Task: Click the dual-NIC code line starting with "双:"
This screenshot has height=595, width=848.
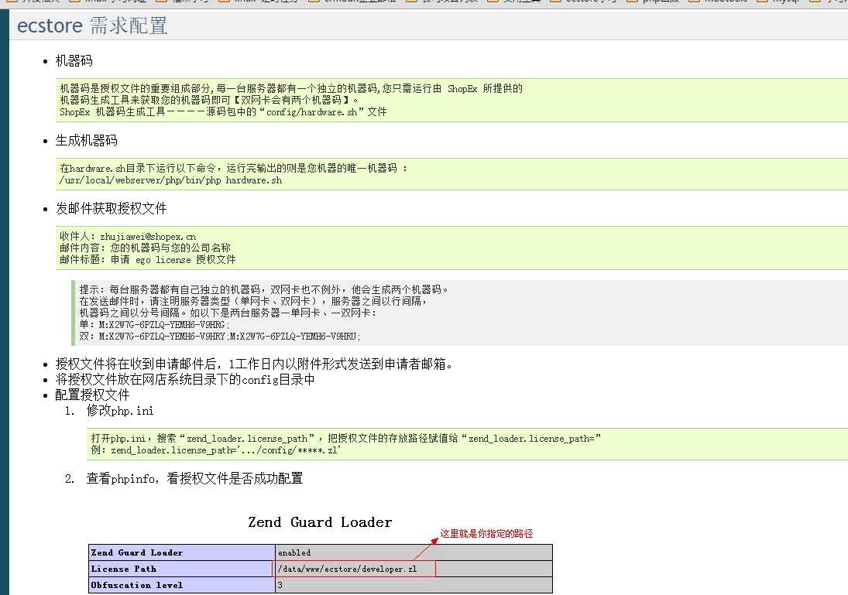Action: click(x=220, y=336)
